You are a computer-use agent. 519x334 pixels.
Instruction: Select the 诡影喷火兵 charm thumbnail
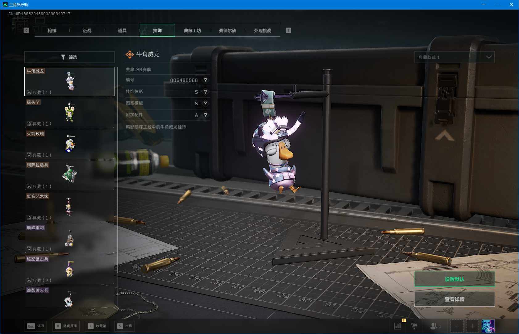click(x=69, y=297)
